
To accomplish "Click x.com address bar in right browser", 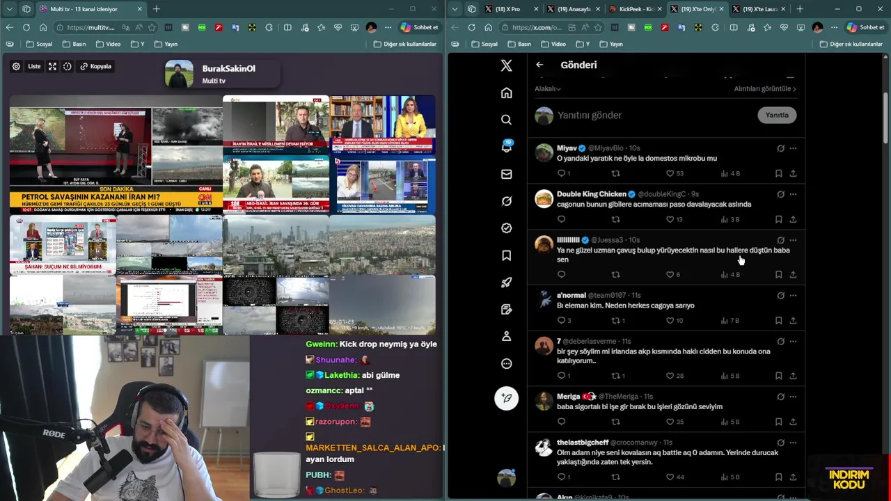I will [x=536, y=27].
